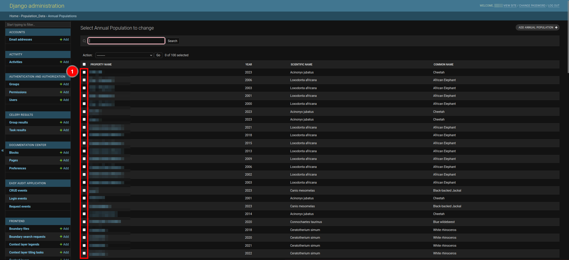The image size is (569, 260).
Task: Add a new Blocks entry
Action: pyautogui.click(x=64, y=153)
